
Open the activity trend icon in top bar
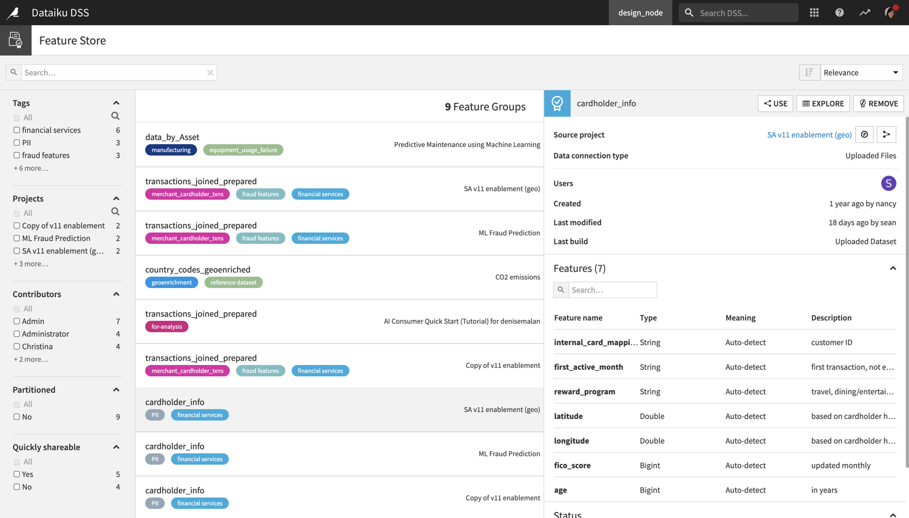(x=864, y=12)
